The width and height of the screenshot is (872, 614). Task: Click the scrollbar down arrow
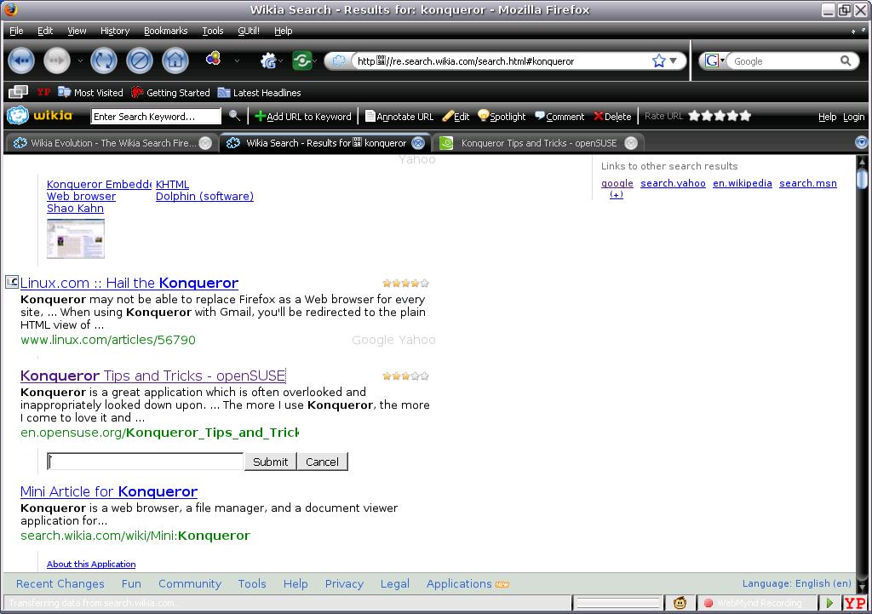(x=862, y=586)
